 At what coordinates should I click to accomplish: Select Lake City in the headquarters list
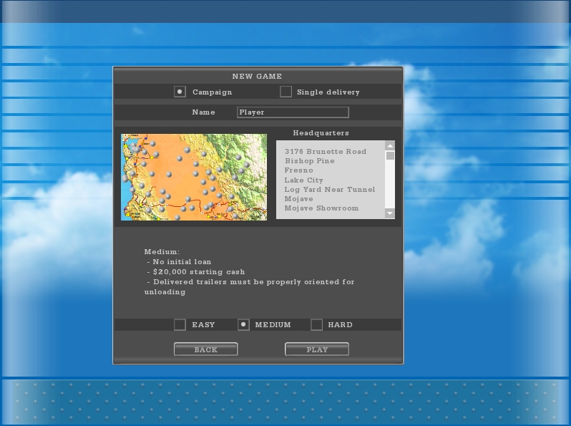point(303,180)
